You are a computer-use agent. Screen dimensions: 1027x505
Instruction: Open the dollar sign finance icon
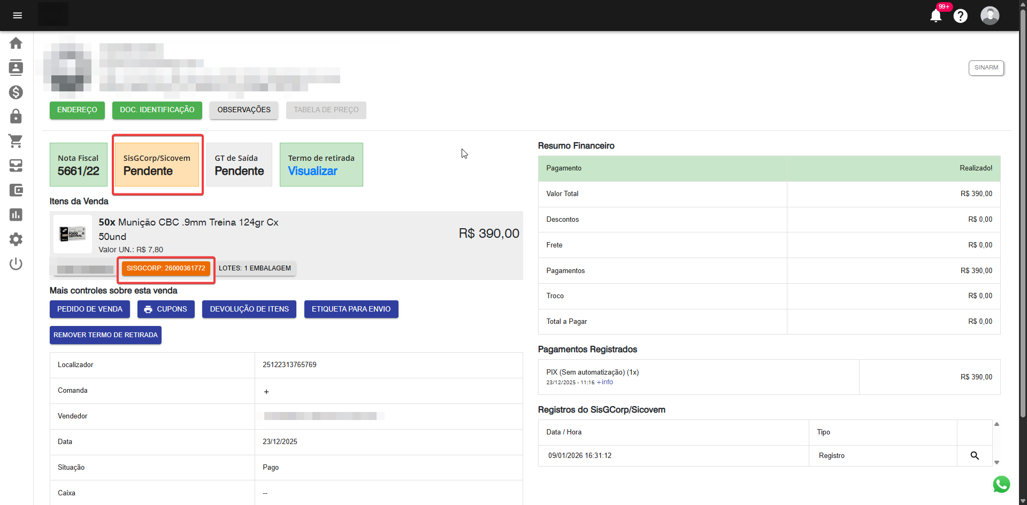pos(16,92)
